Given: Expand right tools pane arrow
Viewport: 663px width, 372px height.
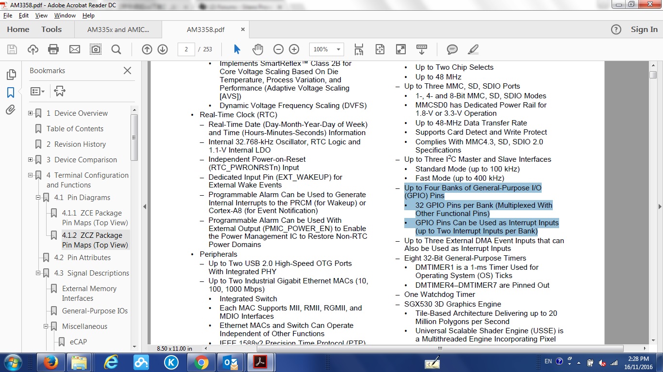Looking at the screenshot, I should click(x=659, y=206).
